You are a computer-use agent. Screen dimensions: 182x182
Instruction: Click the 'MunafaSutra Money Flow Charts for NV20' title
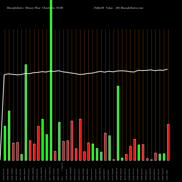coord(35,8)
